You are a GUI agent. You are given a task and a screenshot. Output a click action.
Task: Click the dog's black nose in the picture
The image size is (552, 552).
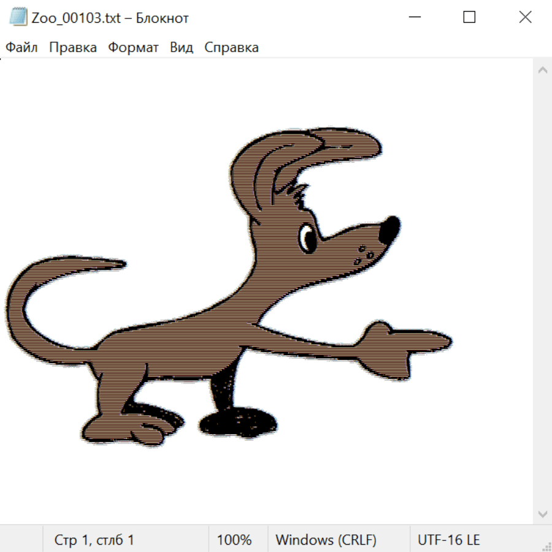tap(389, 231)
